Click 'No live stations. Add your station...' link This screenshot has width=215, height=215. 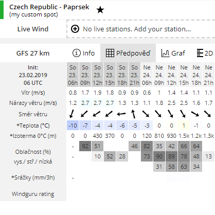137,29
